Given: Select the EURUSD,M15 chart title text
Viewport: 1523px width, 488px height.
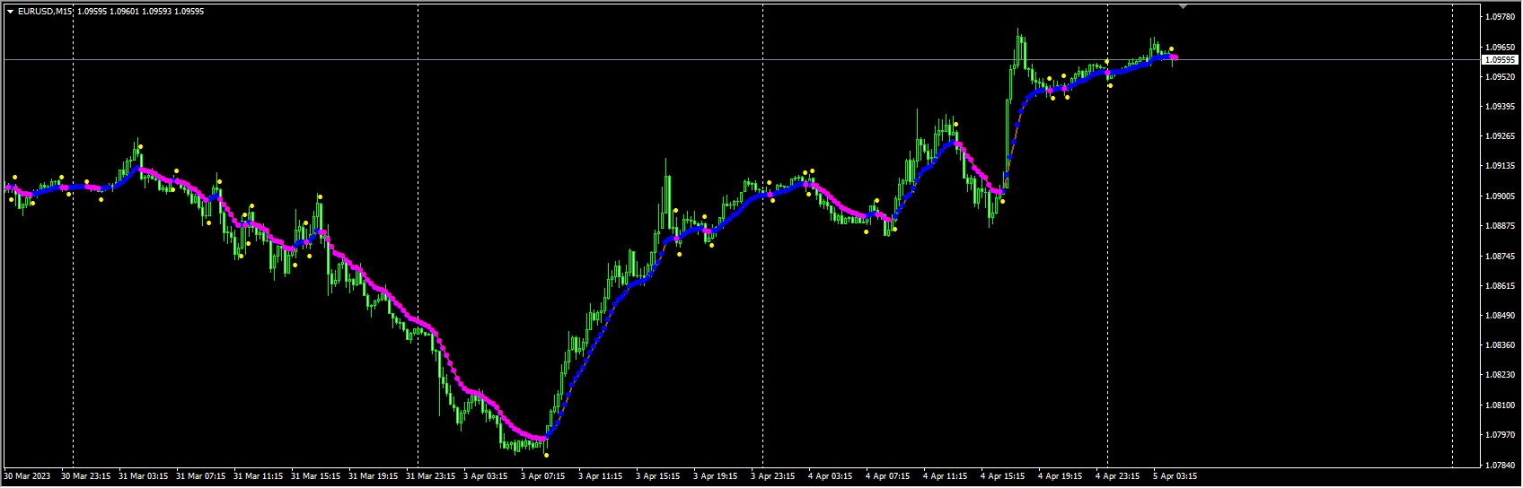Looking at the screenshot, I should 45,12.
